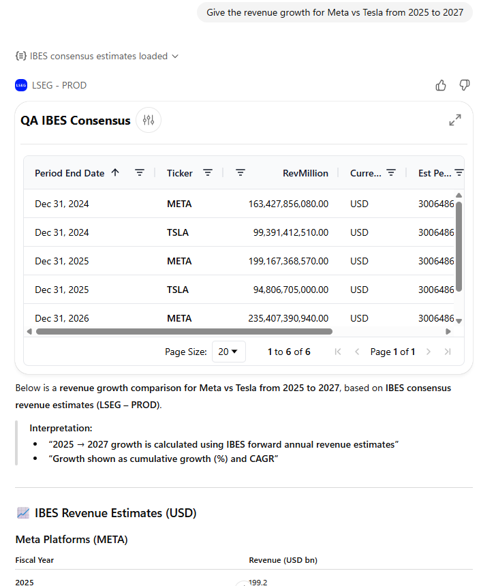The width and height of the screenshot is (481, 586).
Task: Give thumbs up feedback on the response
Action: coord(441,85)
